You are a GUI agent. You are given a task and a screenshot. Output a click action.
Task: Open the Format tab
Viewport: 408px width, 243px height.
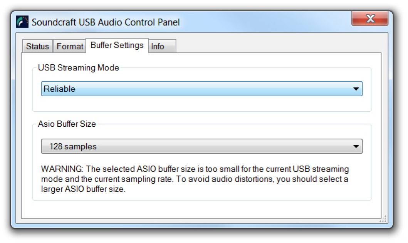(70, 47)
